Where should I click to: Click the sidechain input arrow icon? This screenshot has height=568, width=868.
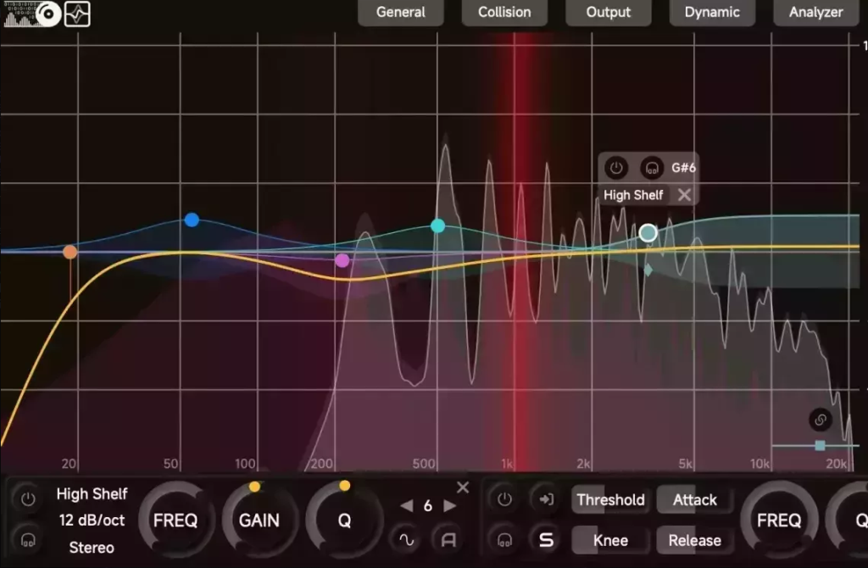[546, 499]
